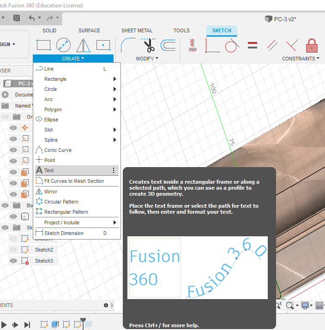Click the timeline Next Step button

coord(15,325)
